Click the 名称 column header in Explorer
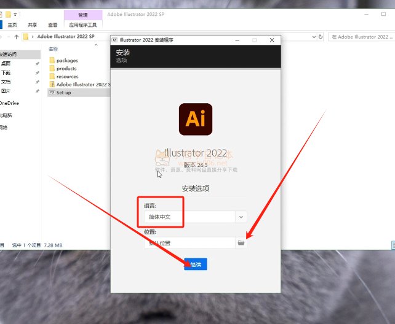 pyautogui.click(x=53, y=49)
